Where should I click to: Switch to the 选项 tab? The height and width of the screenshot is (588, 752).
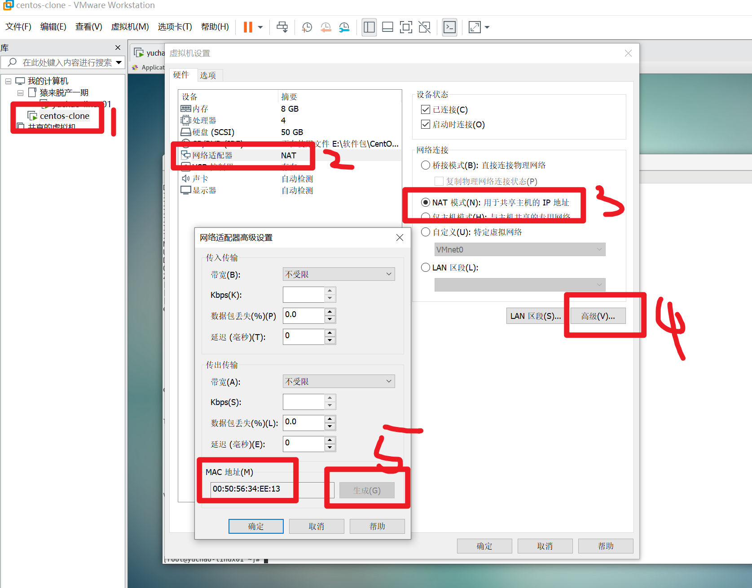208,75
